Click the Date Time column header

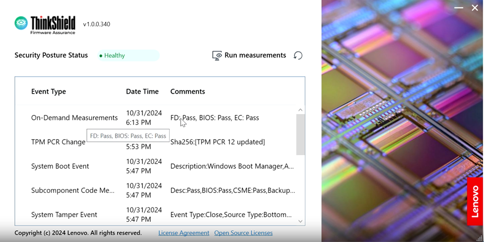pos(142,92)
